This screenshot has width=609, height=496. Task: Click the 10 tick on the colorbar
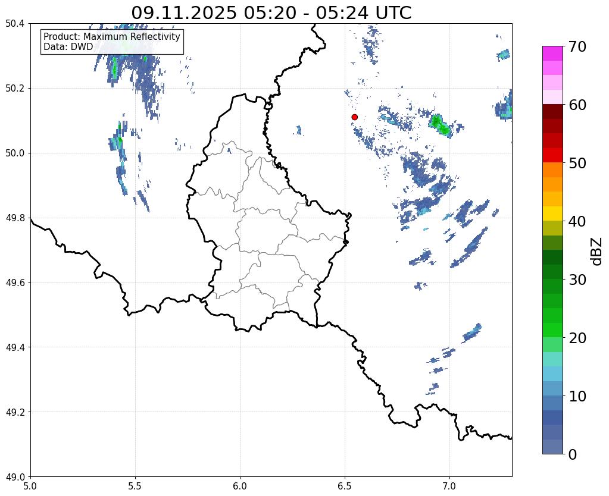(x=577, y=396)
